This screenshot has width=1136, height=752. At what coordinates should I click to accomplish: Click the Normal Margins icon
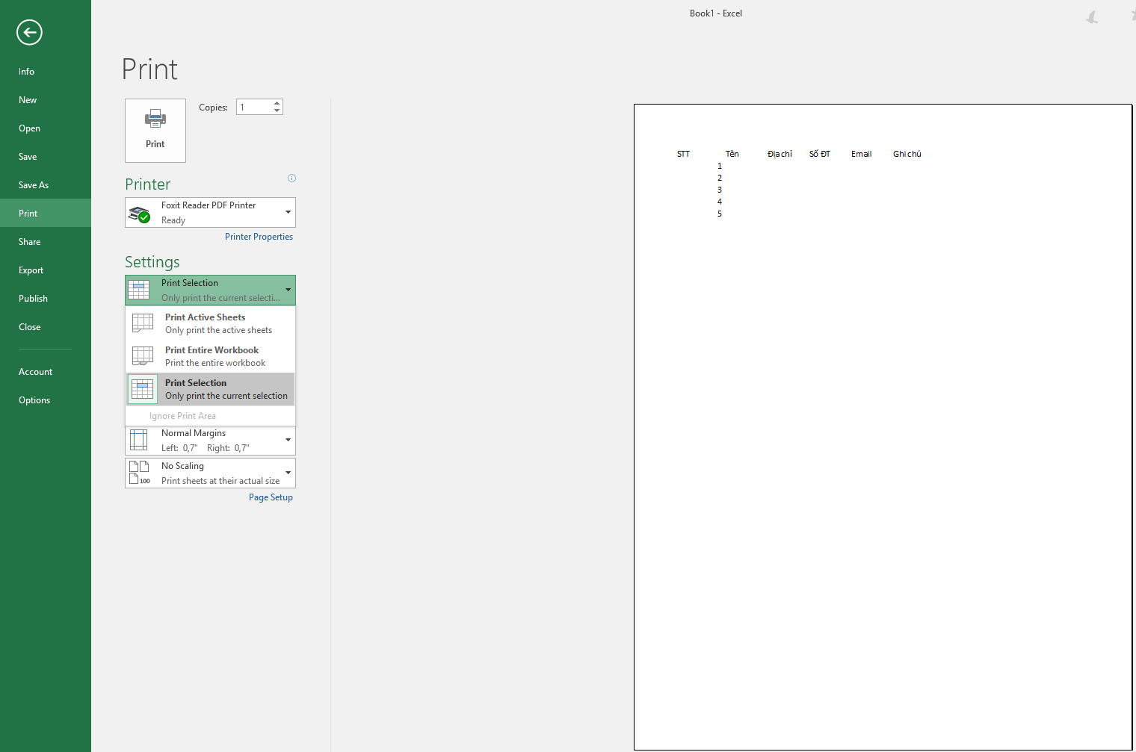pyautogui.click(x=139, y=440)
